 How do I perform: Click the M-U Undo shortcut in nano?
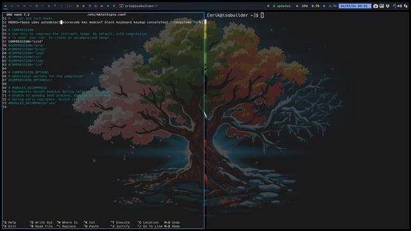172,223
